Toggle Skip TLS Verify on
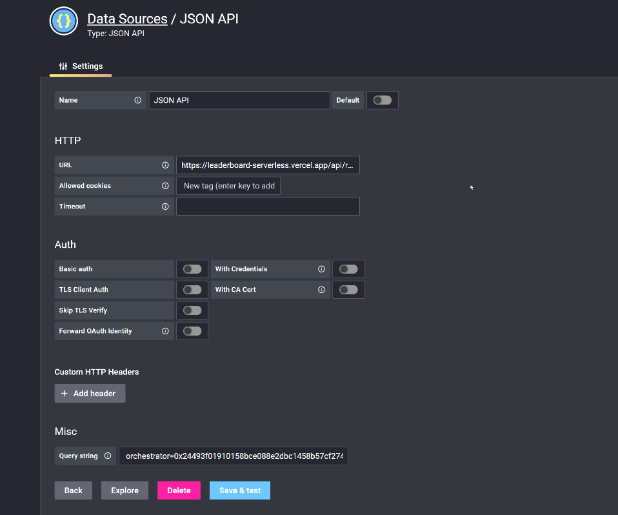 coord(192,310)
